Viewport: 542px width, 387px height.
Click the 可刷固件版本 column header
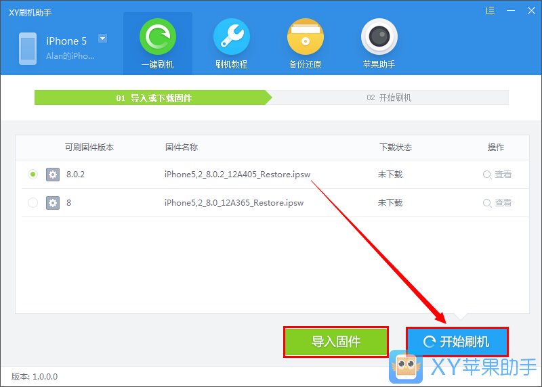pyautogui.click(x=89, y=147)
